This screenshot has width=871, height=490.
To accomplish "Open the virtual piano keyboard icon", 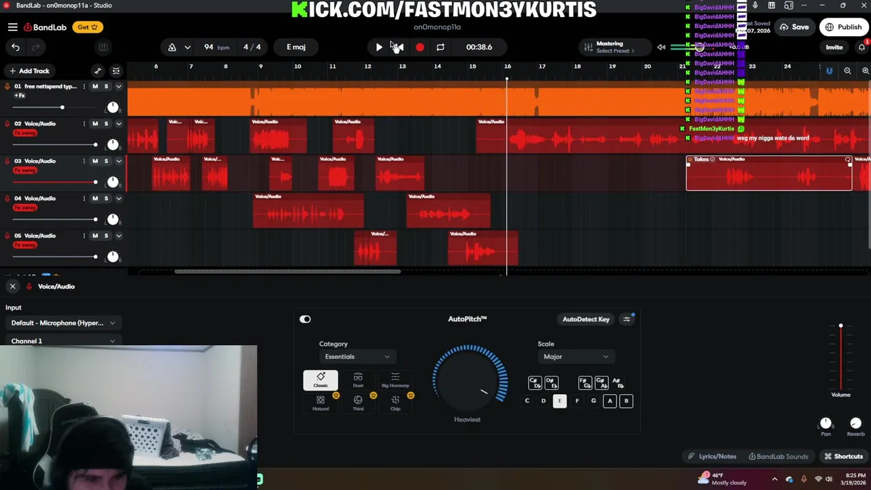I will (x=103, y=47).
